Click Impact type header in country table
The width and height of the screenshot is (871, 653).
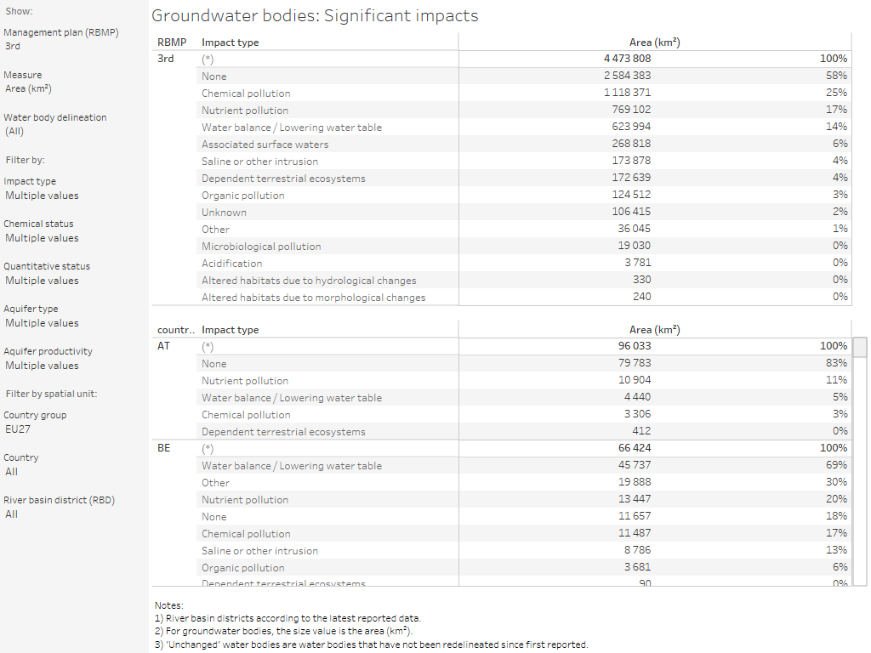[x=230, y=330]
